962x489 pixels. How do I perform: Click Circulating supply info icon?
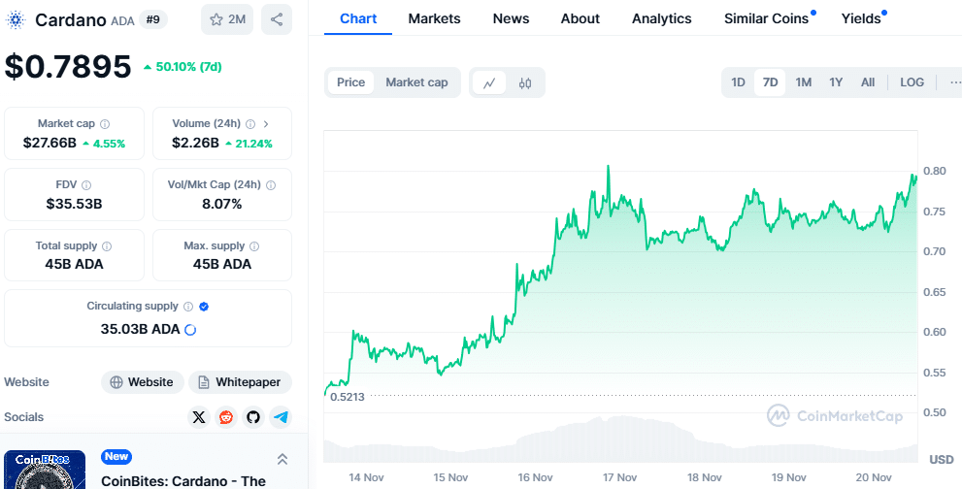[x=188, y=307]
